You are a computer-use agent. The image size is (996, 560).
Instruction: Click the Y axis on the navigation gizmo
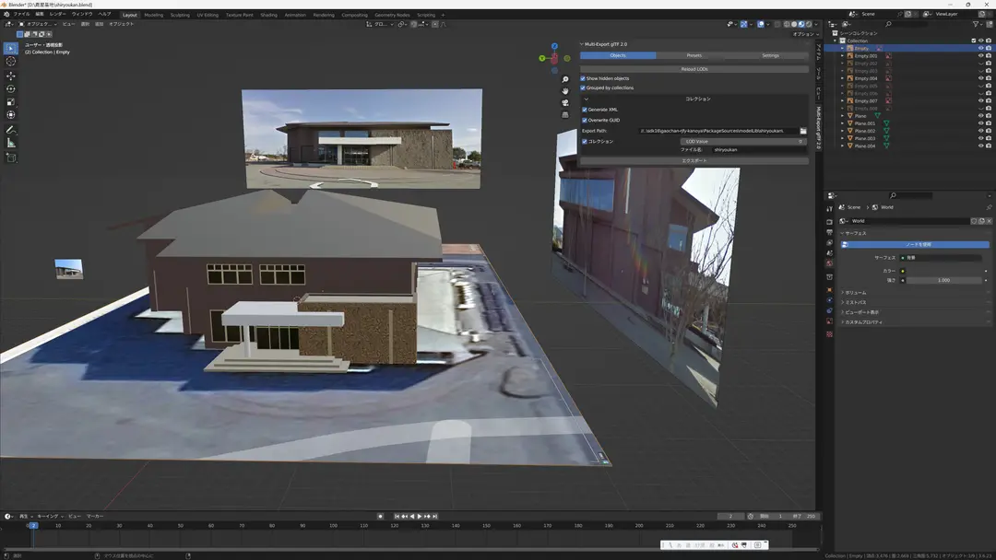(542, 58)
